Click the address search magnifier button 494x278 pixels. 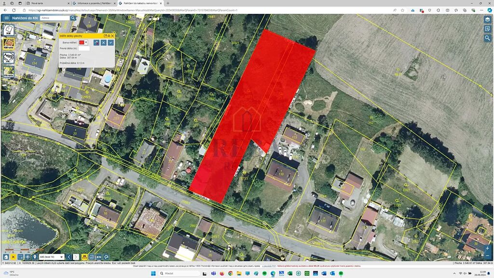pyautogui.click(x=73, y=18)
